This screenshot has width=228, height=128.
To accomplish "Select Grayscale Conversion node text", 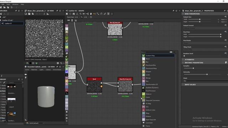I will click(152, 100).
